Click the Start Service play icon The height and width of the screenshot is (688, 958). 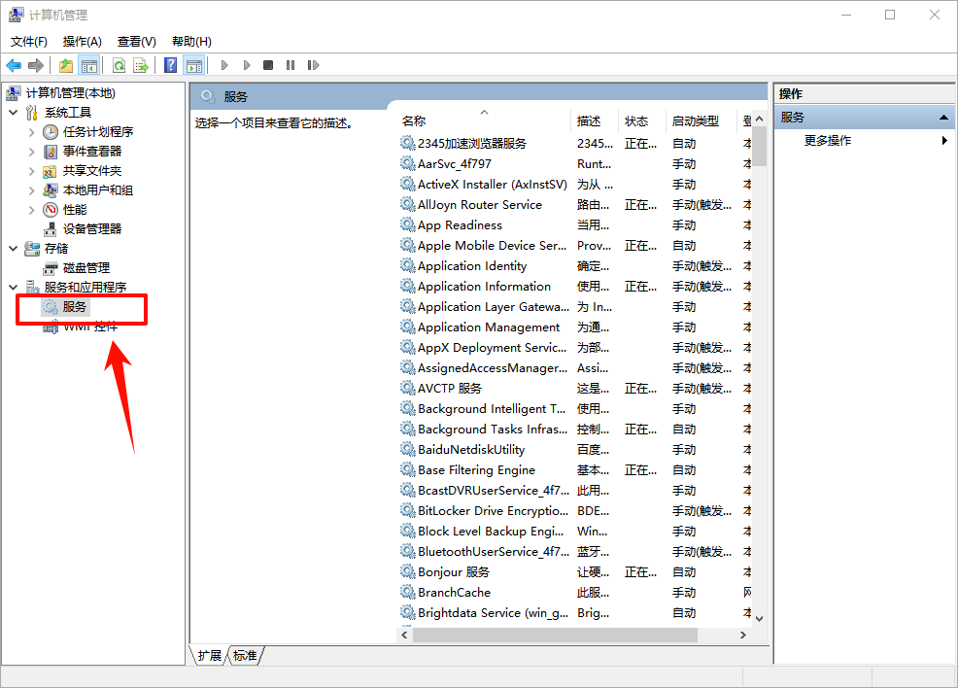224,65
